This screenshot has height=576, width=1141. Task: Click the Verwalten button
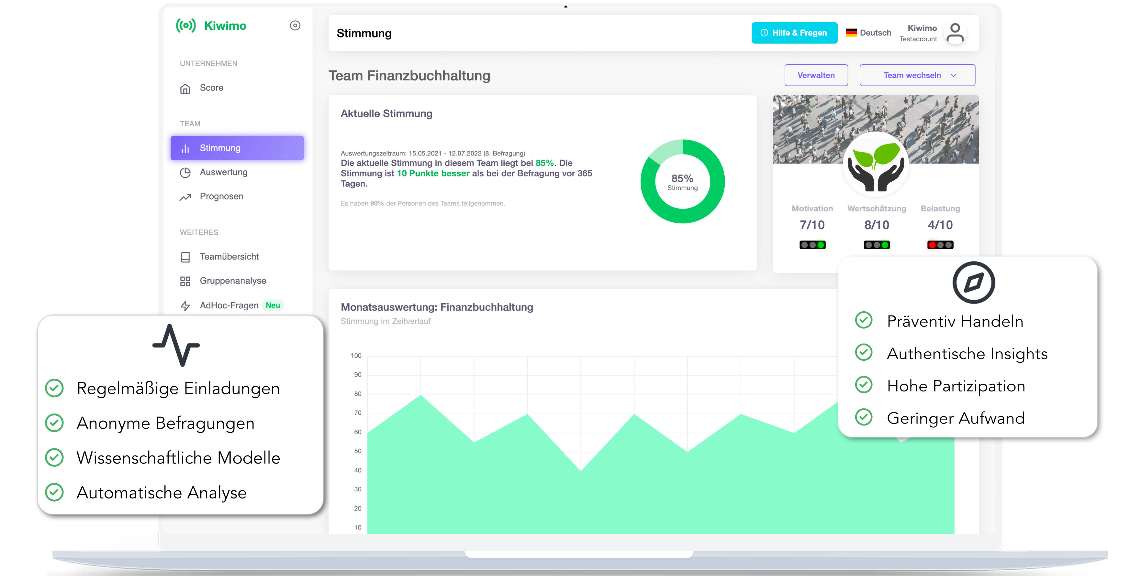point(816,75)
